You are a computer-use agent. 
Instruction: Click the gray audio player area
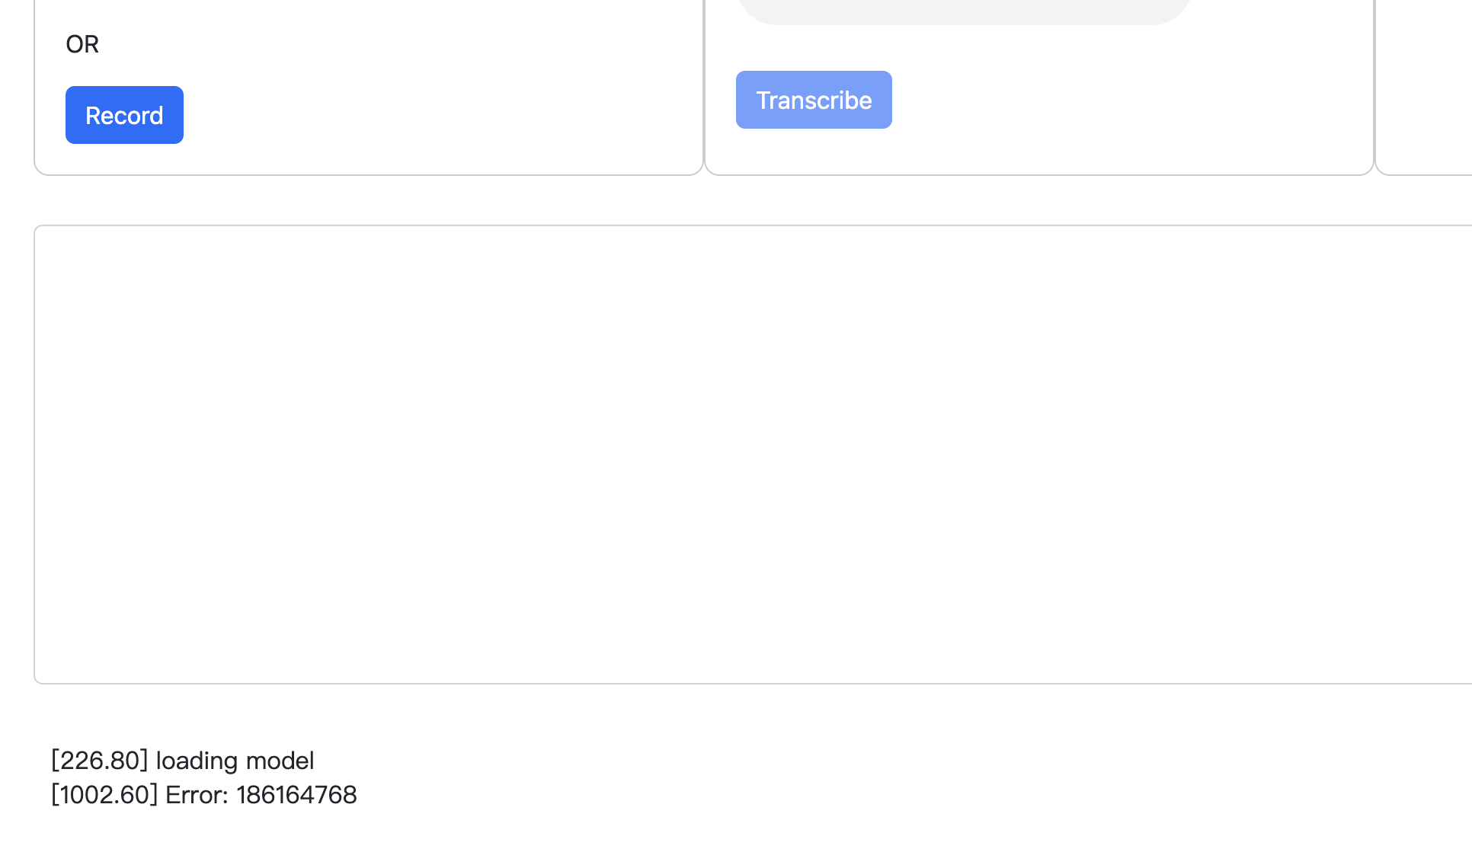tap(964, 8)
